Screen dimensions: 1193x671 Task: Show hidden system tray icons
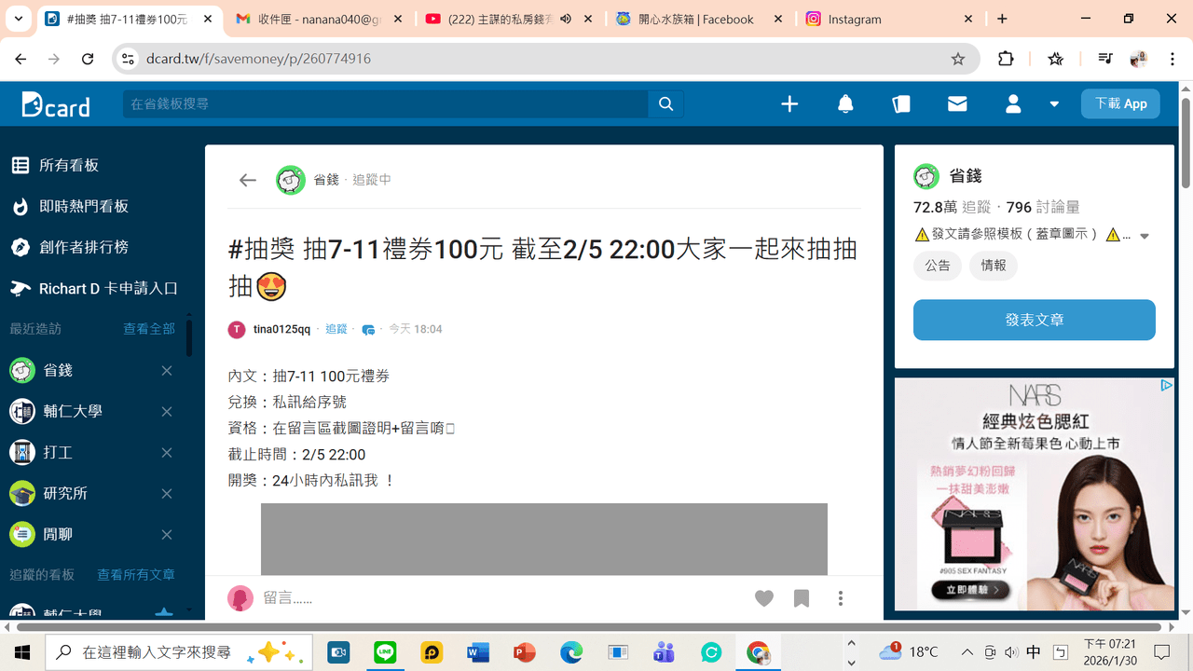(x=967, y=652)
